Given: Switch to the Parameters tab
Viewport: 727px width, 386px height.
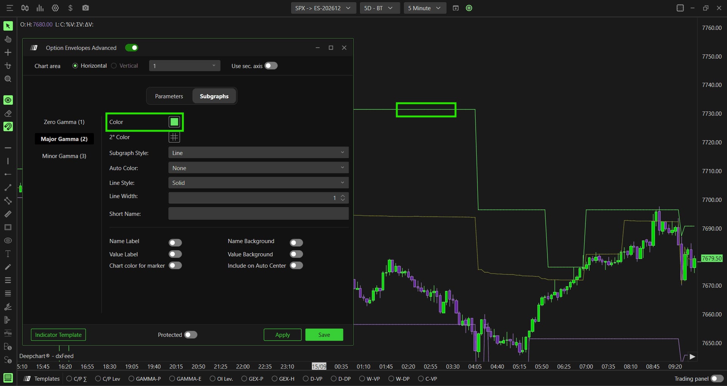Looking at the screenshot, I should (169, 96).
